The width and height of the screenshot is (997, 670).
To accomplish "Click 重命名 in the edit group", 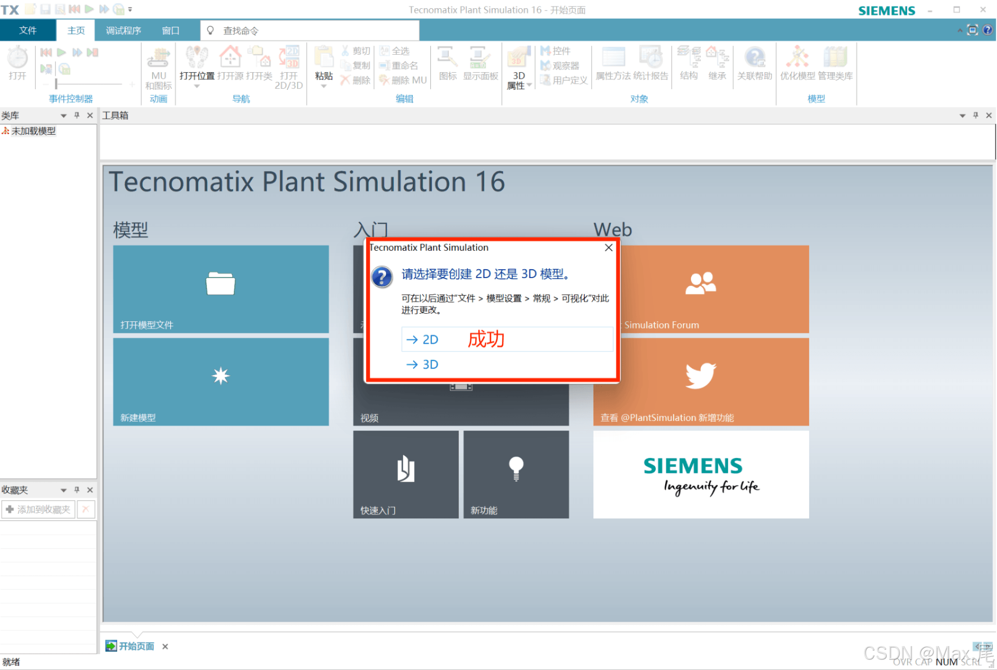I will [399, 65].
